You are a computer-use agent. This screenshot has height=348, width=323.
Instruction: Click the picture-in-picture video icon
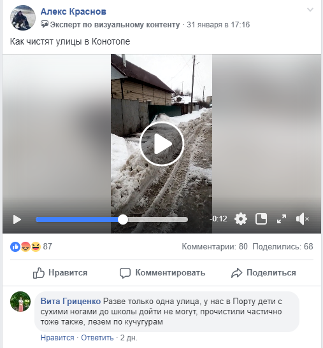[261, 219]
